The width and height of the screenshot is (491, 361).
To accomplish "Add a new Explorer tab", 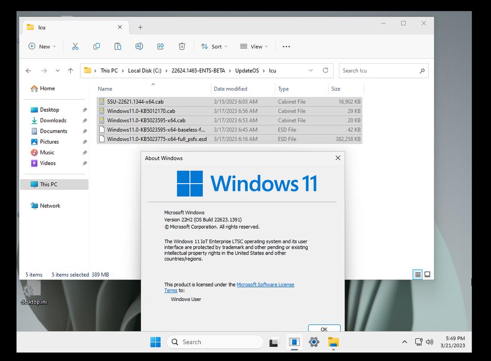I will (x=140, y=27).
